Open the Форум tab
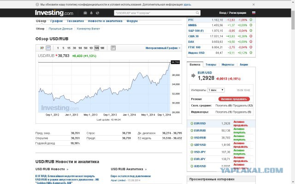This screenshot has width=295, height=184. point(132,21)
